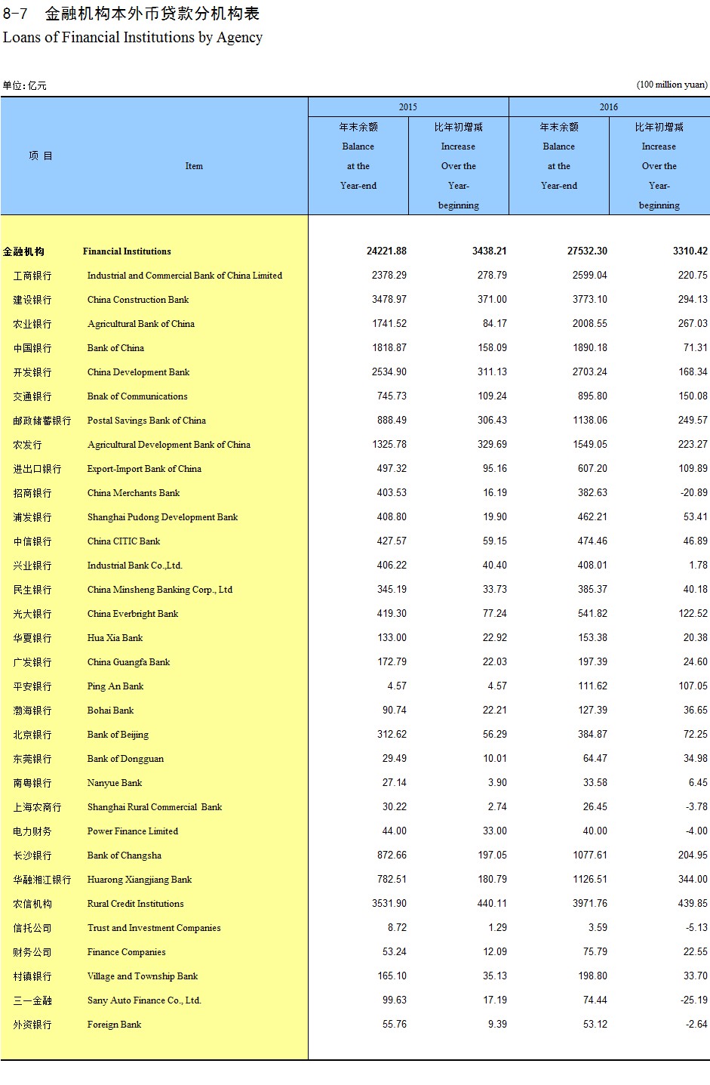Viewport: 710px width, 1085px height.
Task: Click the "Item" header cell
Action: [x=194, y=166]
